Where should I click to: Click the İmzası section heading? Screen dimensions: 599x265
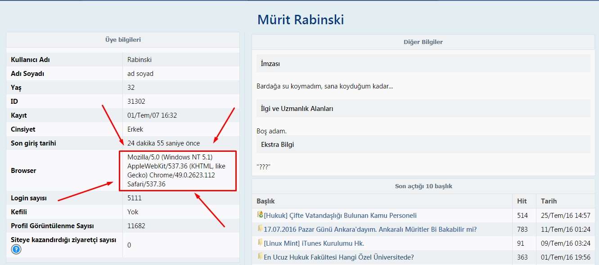(270, 64)
